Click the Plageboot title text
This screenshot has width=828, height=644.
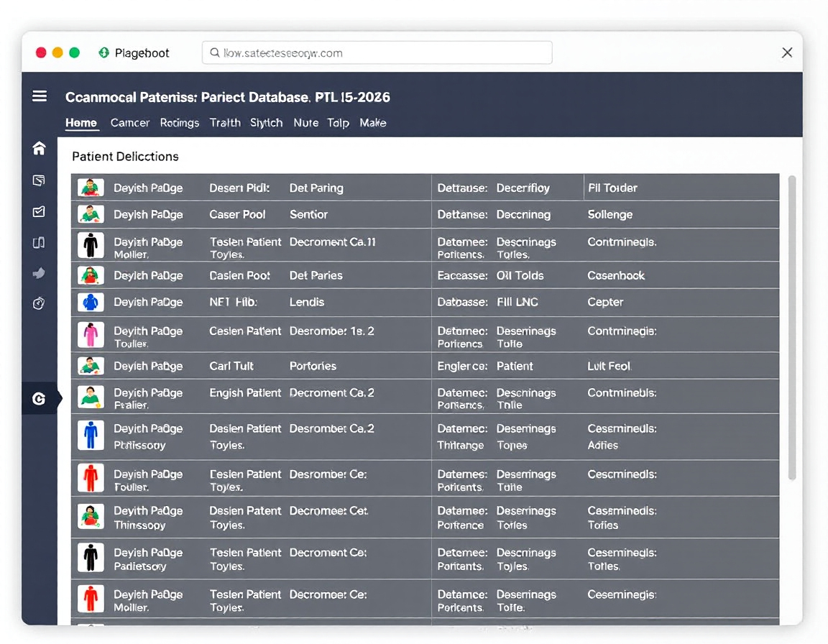point(142,53)
